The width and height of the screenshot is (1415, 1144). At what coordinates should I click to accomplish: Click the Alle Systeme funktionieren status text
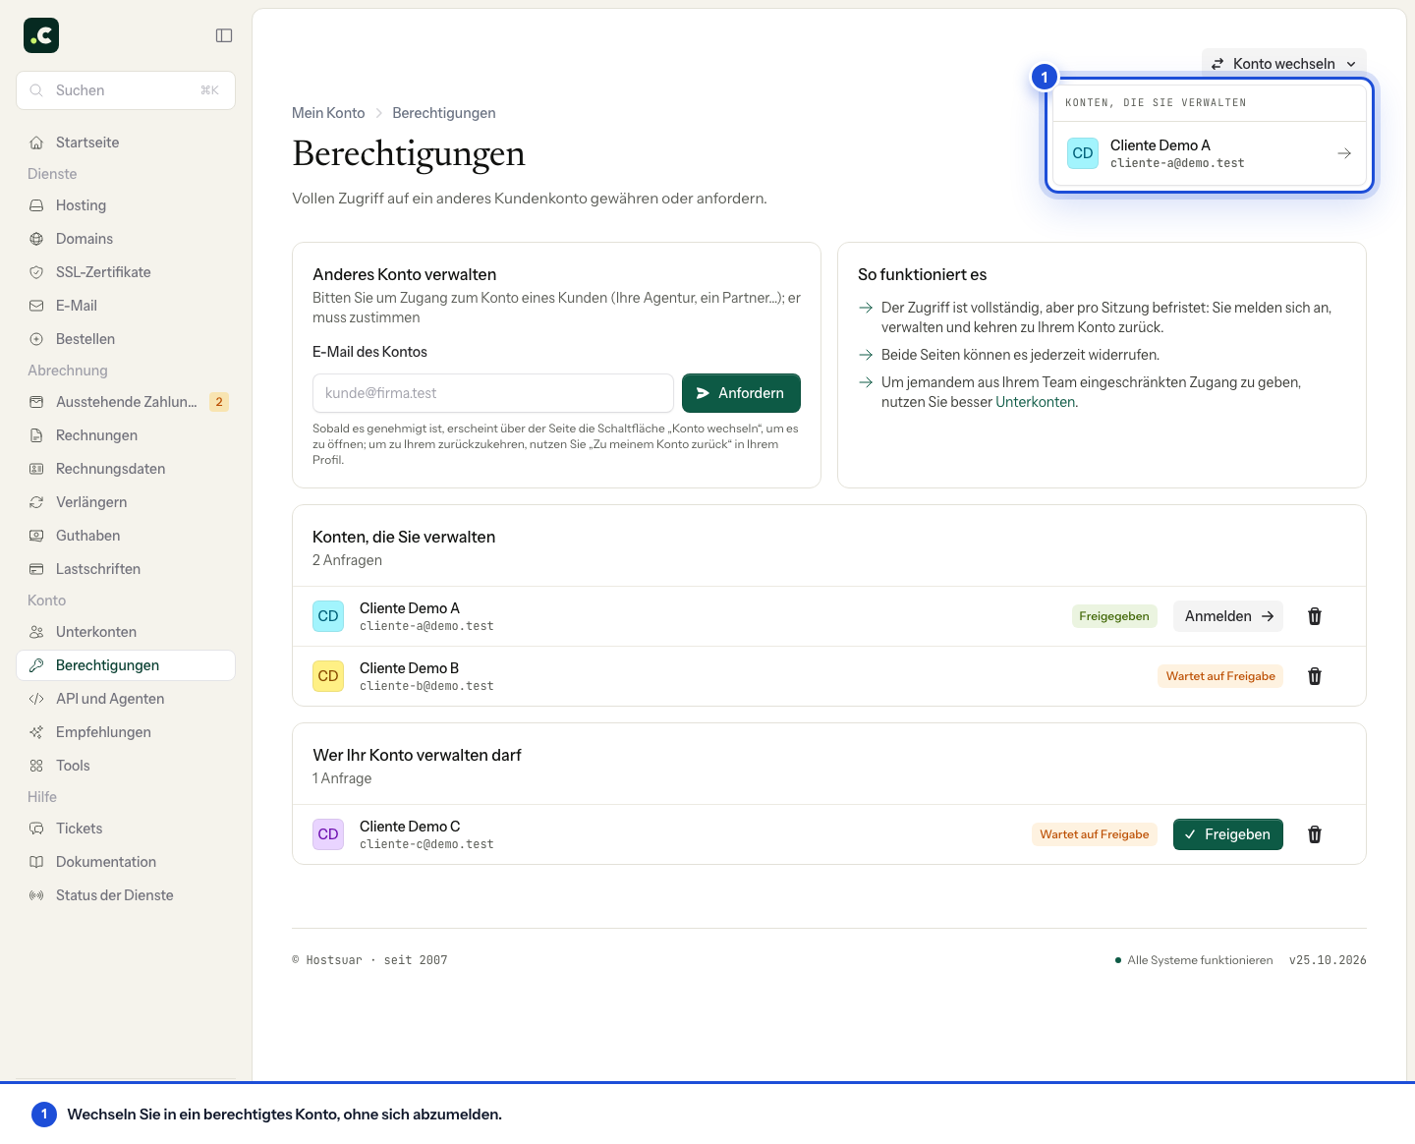point(1200,960)
